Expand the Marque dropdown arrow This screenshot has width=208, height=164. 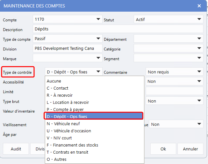pos(98,58)
